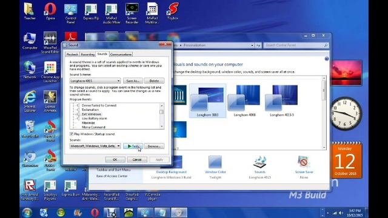The image size is (388, 218).
Task: Click the clock gadget on the desktop
Action: tap(346, 113)
